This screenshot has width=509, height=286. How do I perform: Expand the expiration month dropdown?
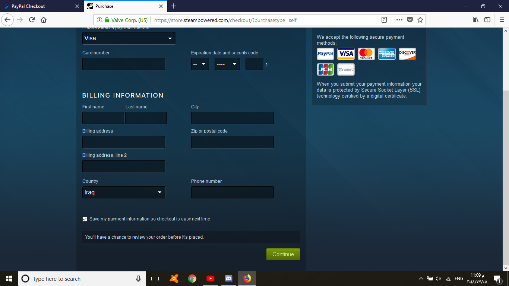[x=200, y=64]
